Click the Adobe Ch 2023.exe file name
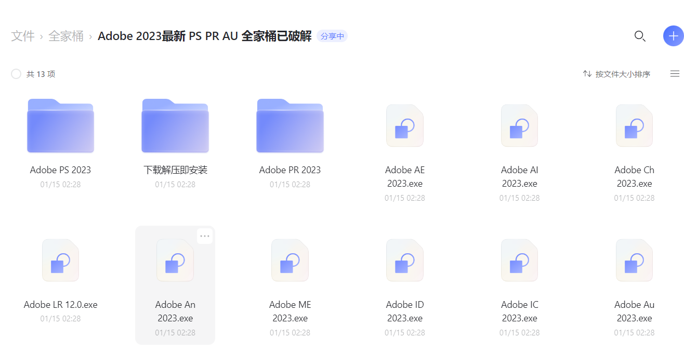The image size is (684, 364). [634, 177]
